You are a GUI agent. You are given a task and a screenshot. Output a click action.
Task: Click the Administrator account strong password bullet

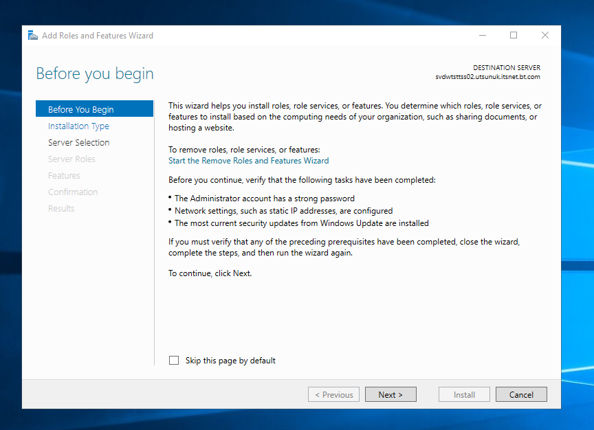click(x=265, y=199)
